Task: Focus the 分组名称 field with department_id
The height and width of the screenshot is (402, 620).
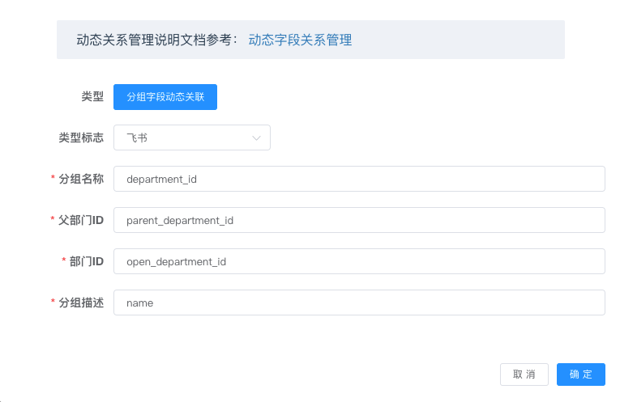Action: click(x=359, y=179)
